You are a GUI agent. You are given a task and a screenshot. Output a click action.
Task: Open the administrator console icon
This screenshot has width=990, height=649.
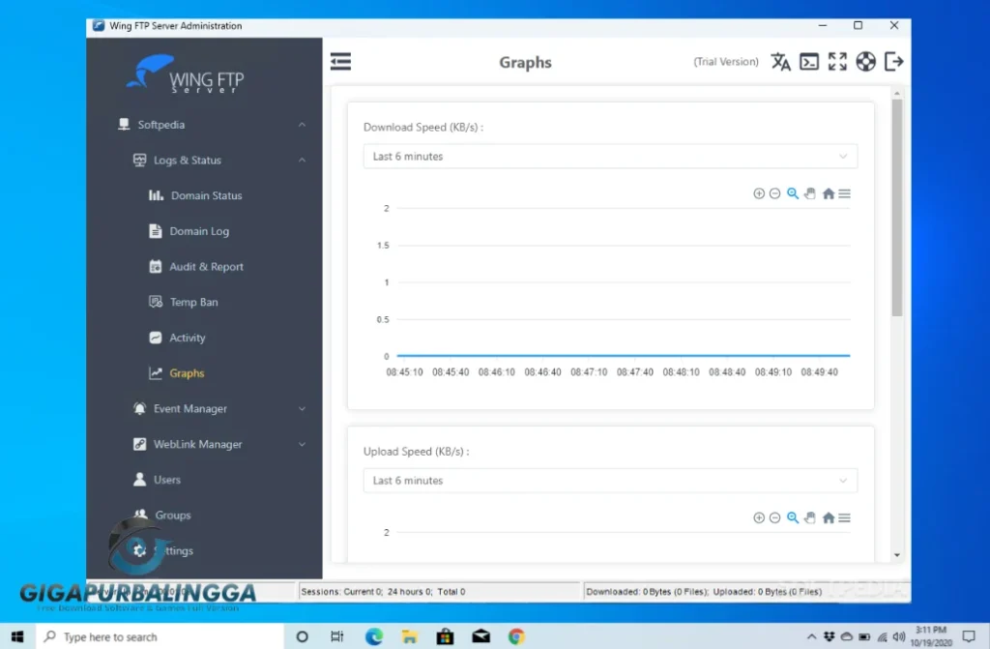pyautogui.click(x=809, y=62)
